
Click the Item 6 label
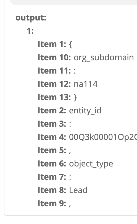coord(52,163)
